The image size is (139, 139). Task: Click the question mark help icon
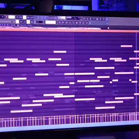pyautogui.click(x=94, y=19)
